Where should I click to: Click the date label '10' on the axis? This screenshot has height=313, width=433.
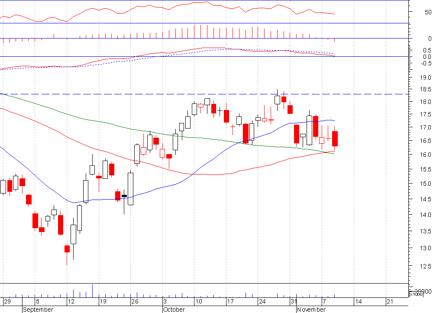[x=199, y=301]
